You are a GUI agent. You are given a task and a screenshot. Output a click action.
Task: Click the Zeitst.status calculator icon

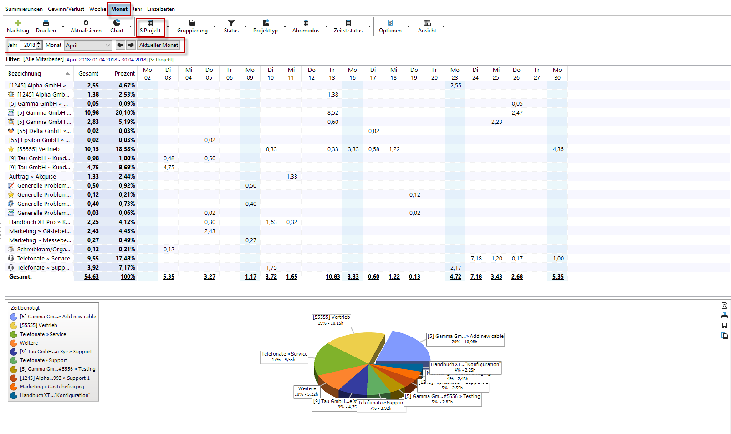tap(348, 23)
